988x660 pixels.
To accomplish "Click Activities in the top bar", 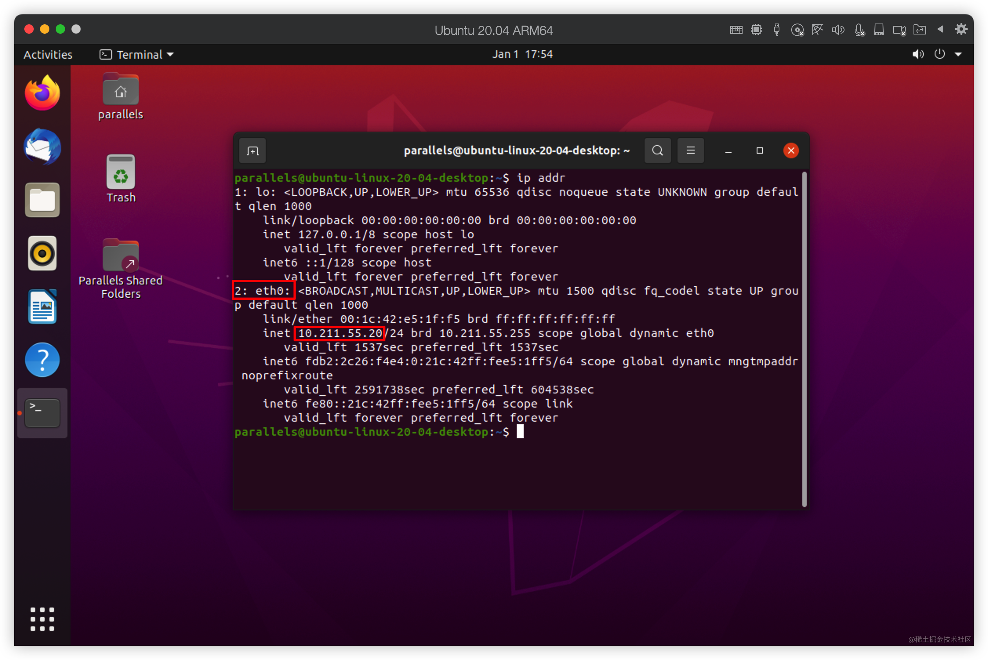I will coord(47,54).
